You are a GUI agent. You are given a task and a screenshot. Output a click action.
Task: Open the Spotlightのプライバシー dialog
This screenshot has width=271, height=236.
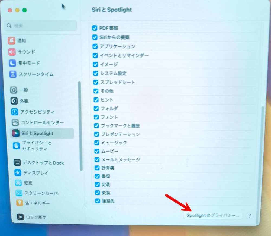213,215
